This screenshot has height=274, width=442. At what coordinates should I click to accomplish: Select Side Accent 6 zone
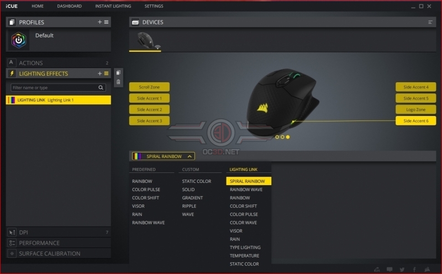pos(416,121)
